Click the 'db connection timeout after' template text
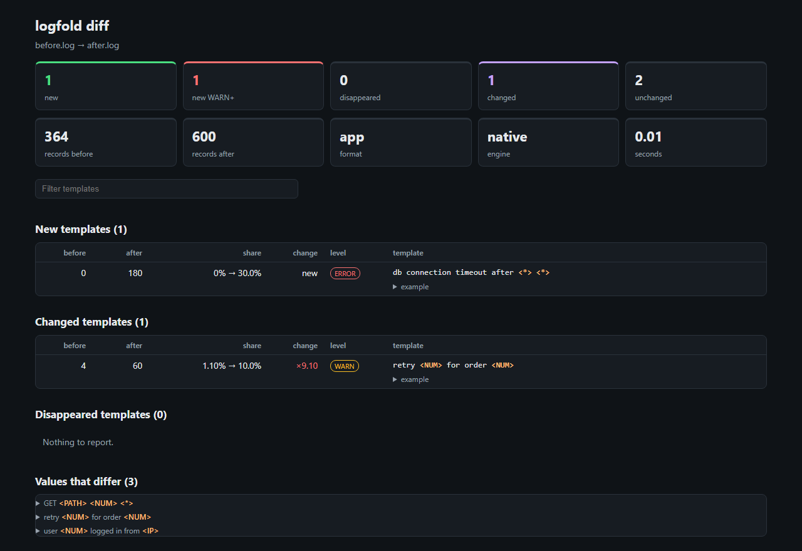This screenshot has height=551, width=802. tap(471, 272)
